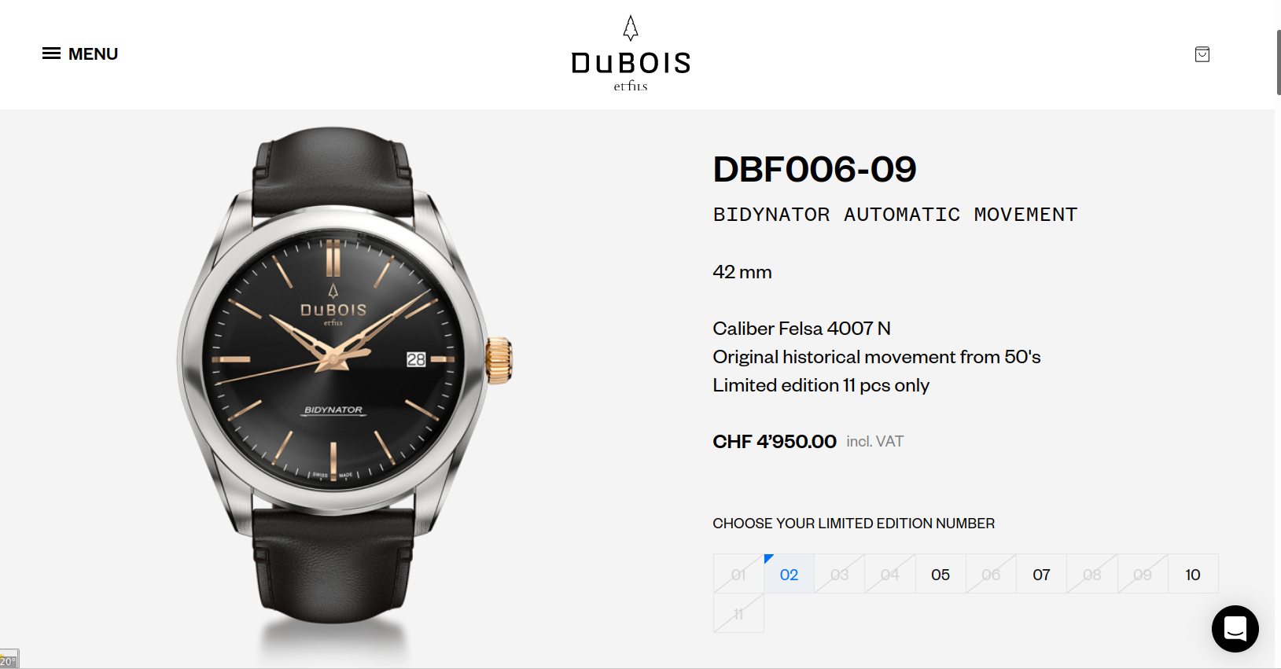Open the hamburger MENU icon

(x=51, y=53)
